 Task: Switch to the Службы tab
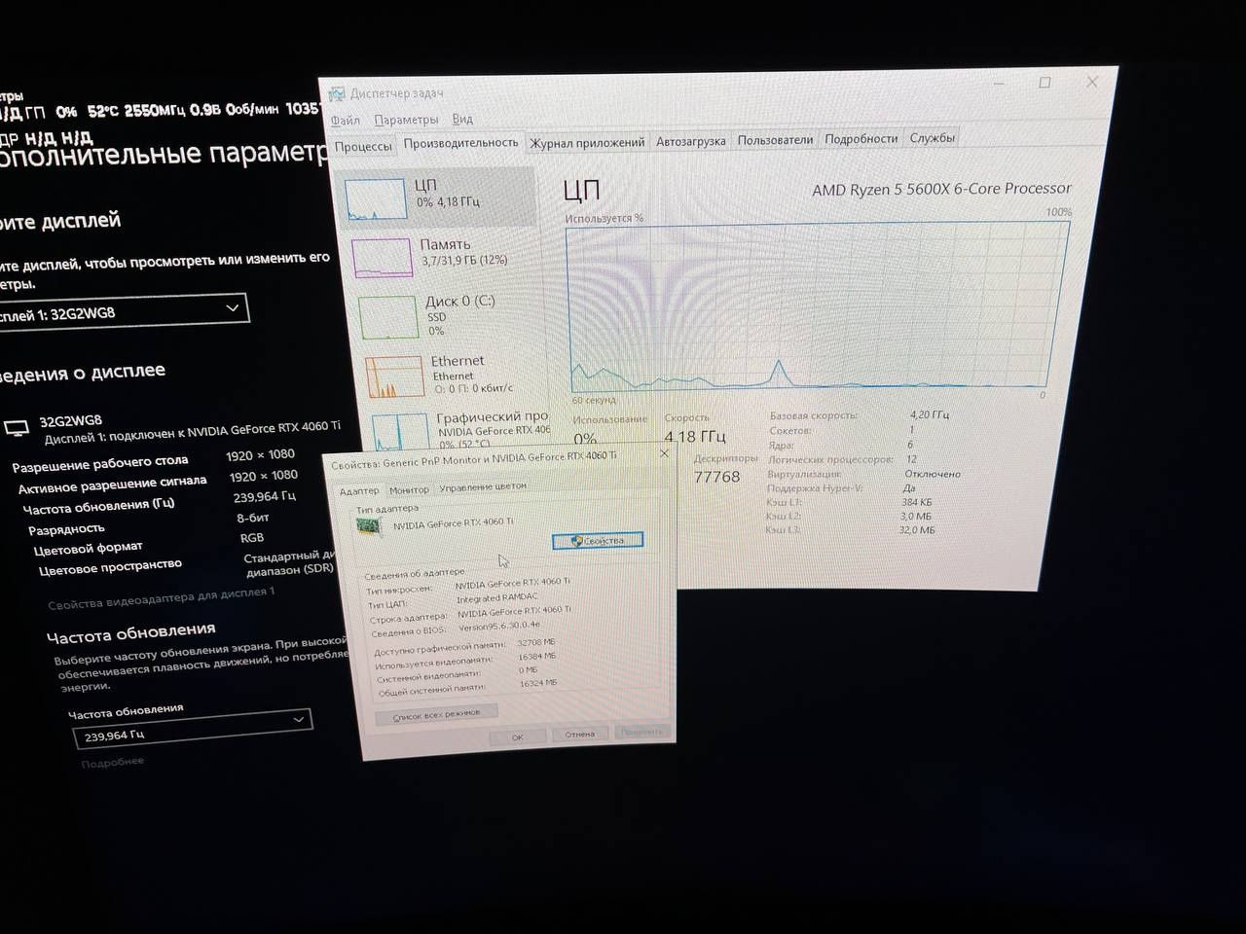click(x=933, y=138)
